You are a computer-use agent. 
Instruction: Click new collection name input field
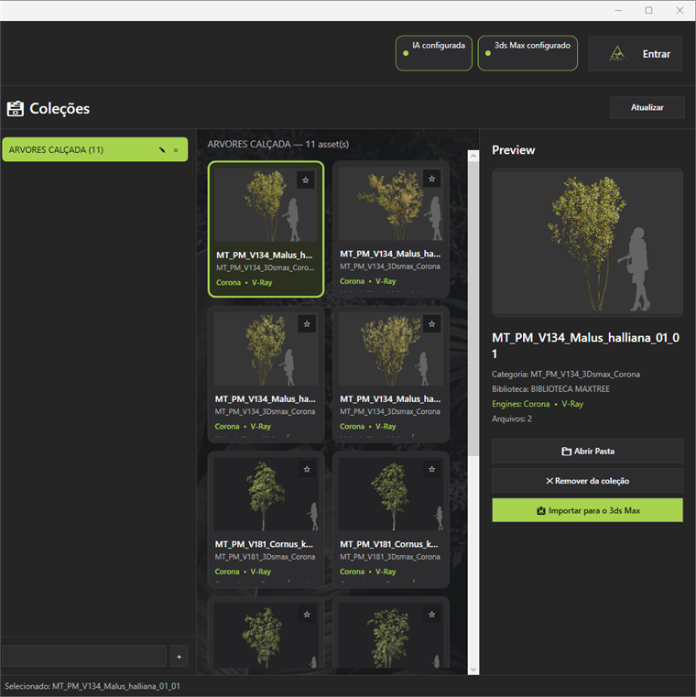84,656
